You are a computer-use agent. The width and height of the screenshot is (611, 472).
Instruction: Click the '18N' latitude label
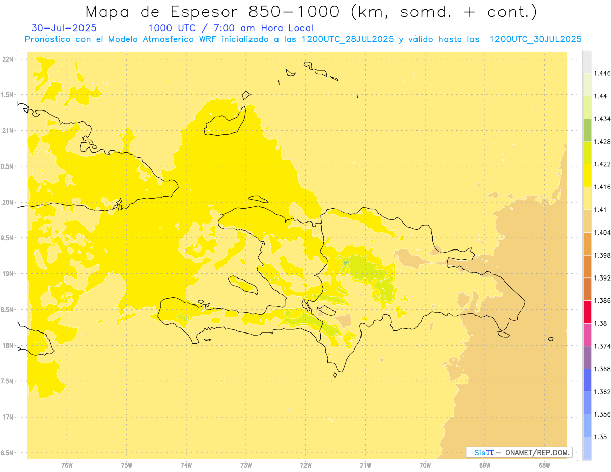coord(9,345)
